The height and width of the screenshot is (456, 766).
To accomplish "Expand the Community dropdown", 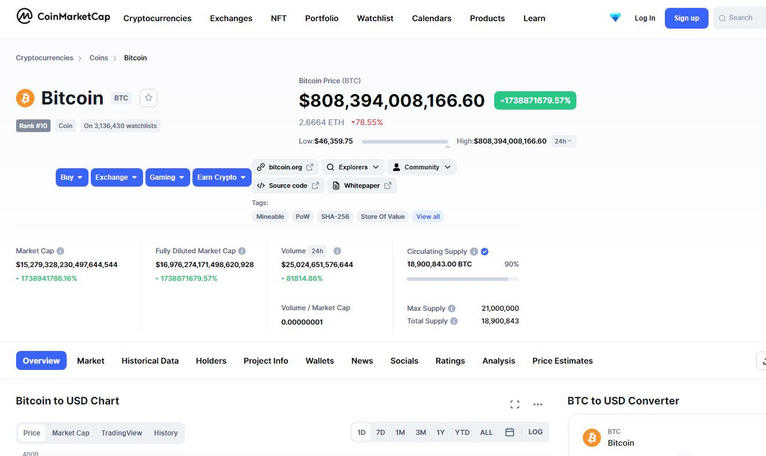I will (x=422, y=168).
